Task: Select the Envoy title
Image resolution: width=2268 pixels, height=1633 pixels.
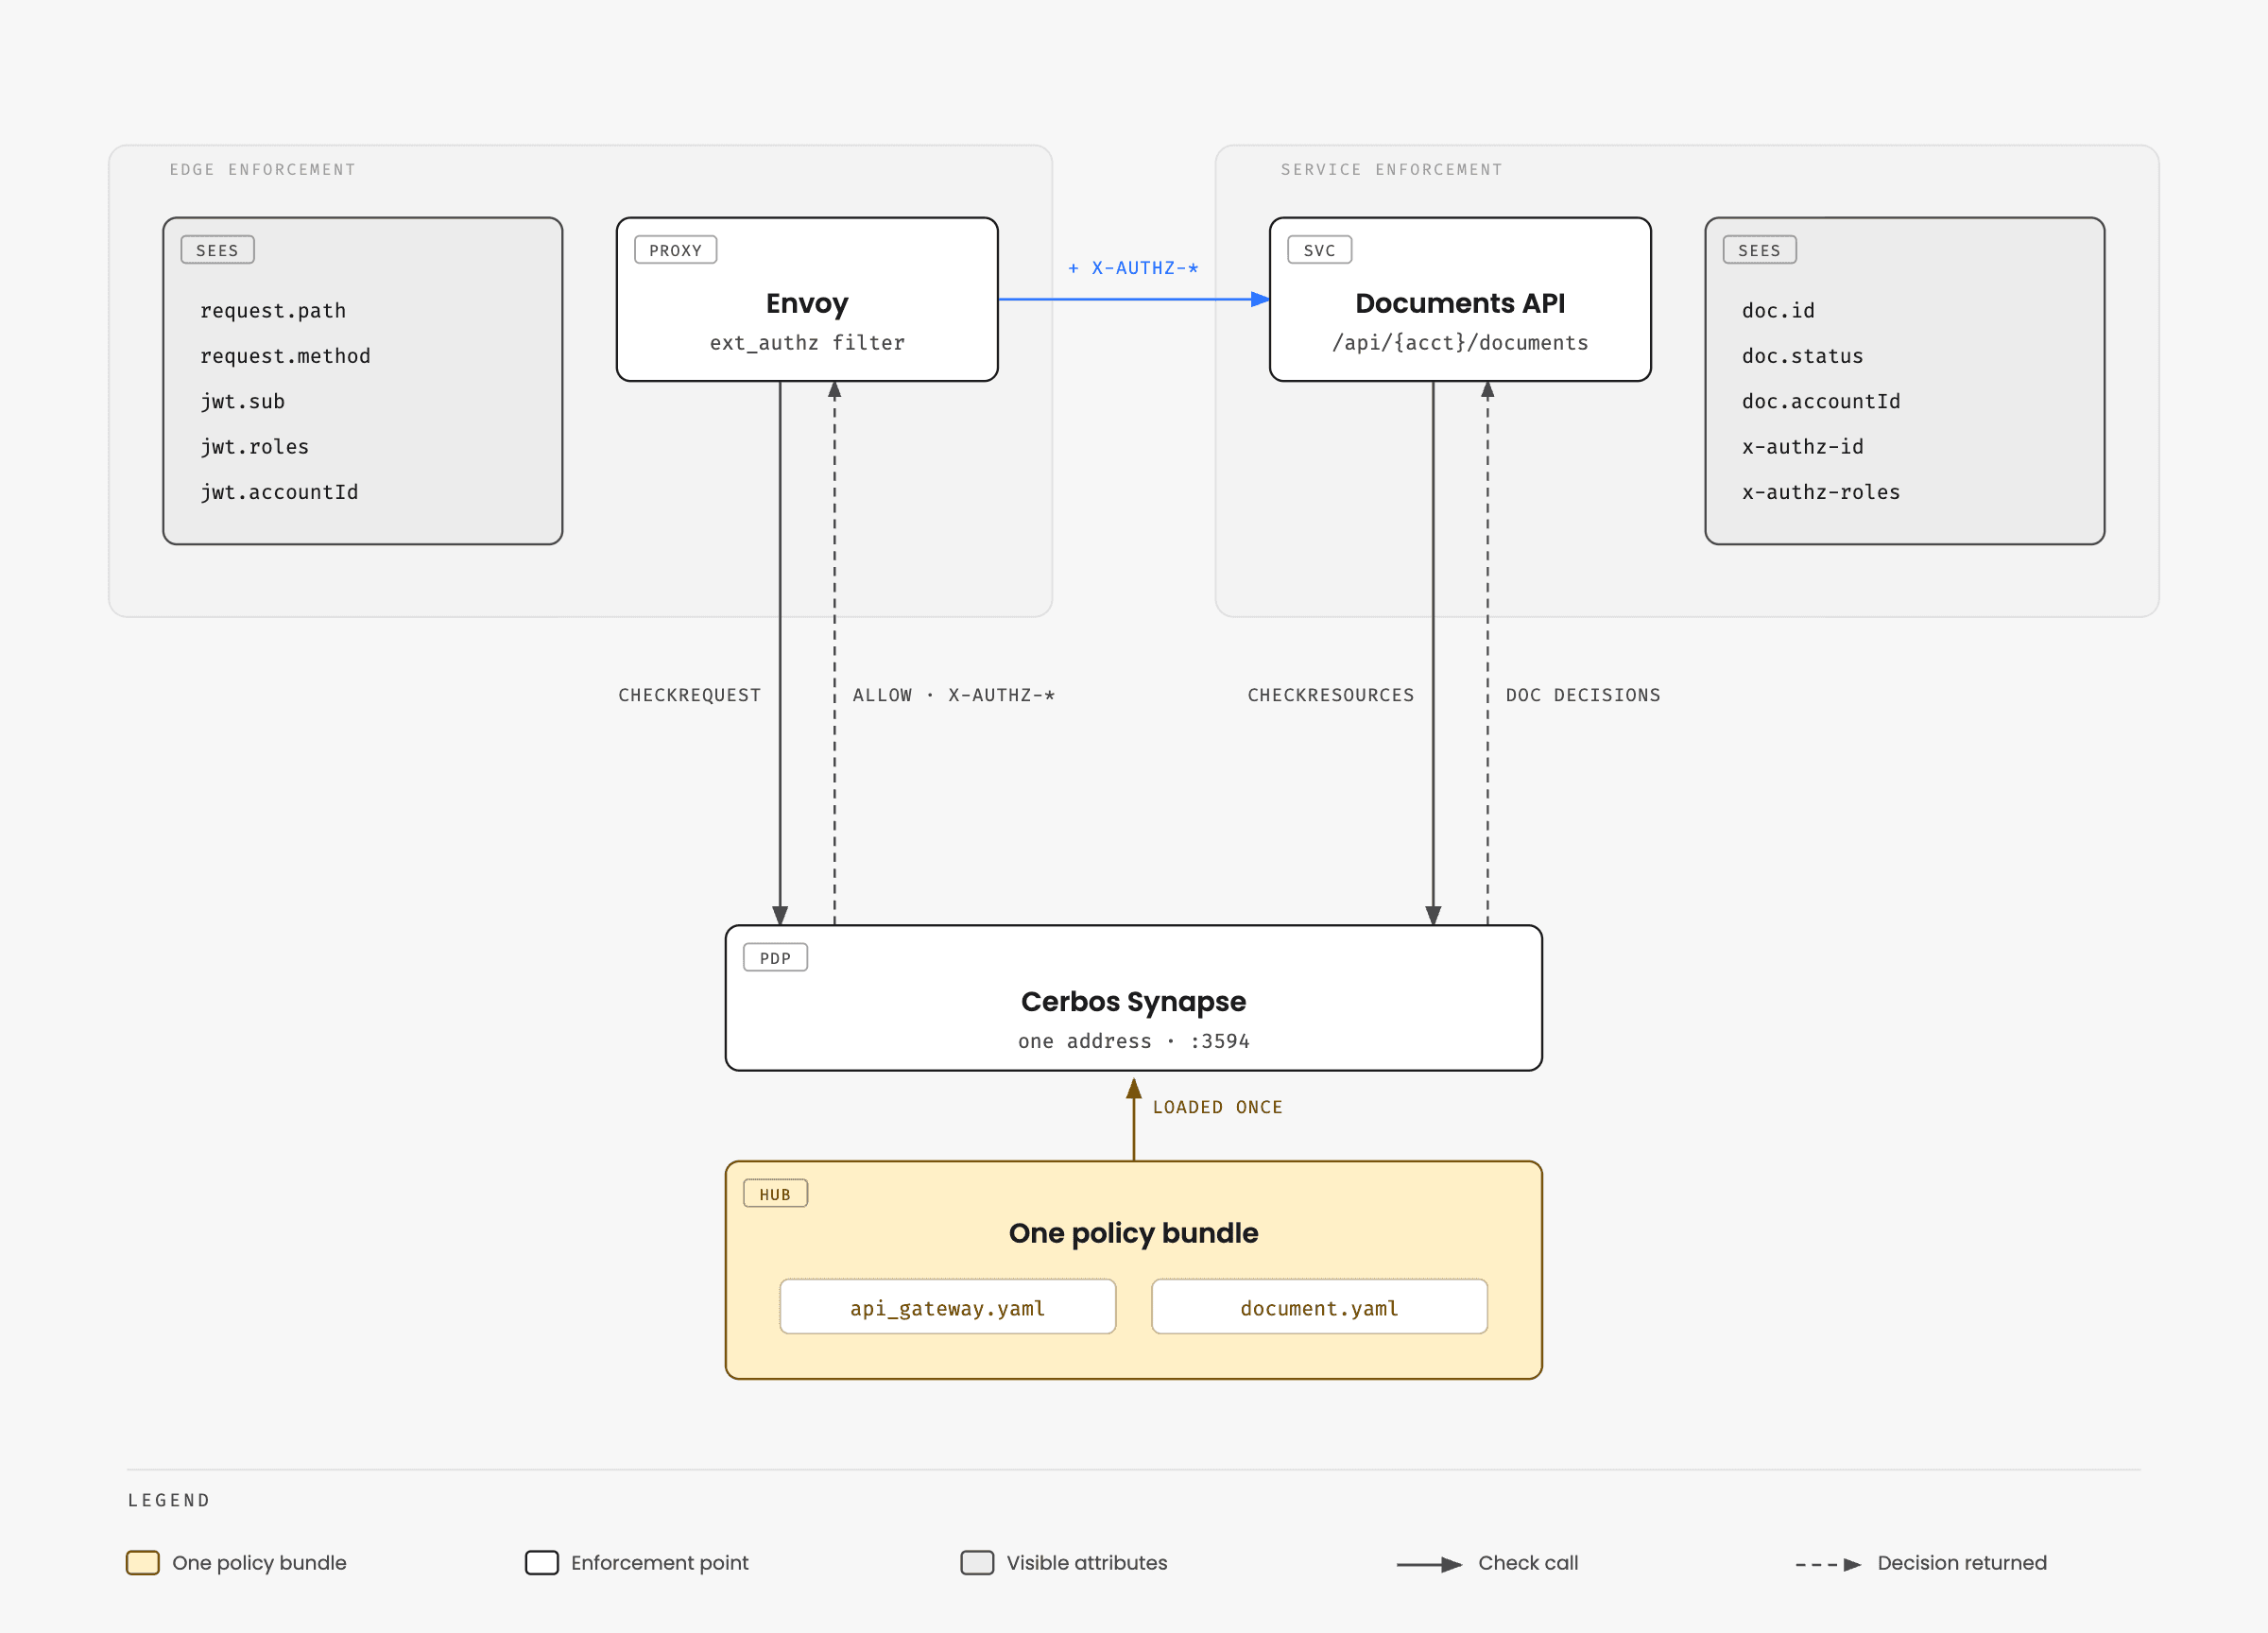Action: pos(807,303)
